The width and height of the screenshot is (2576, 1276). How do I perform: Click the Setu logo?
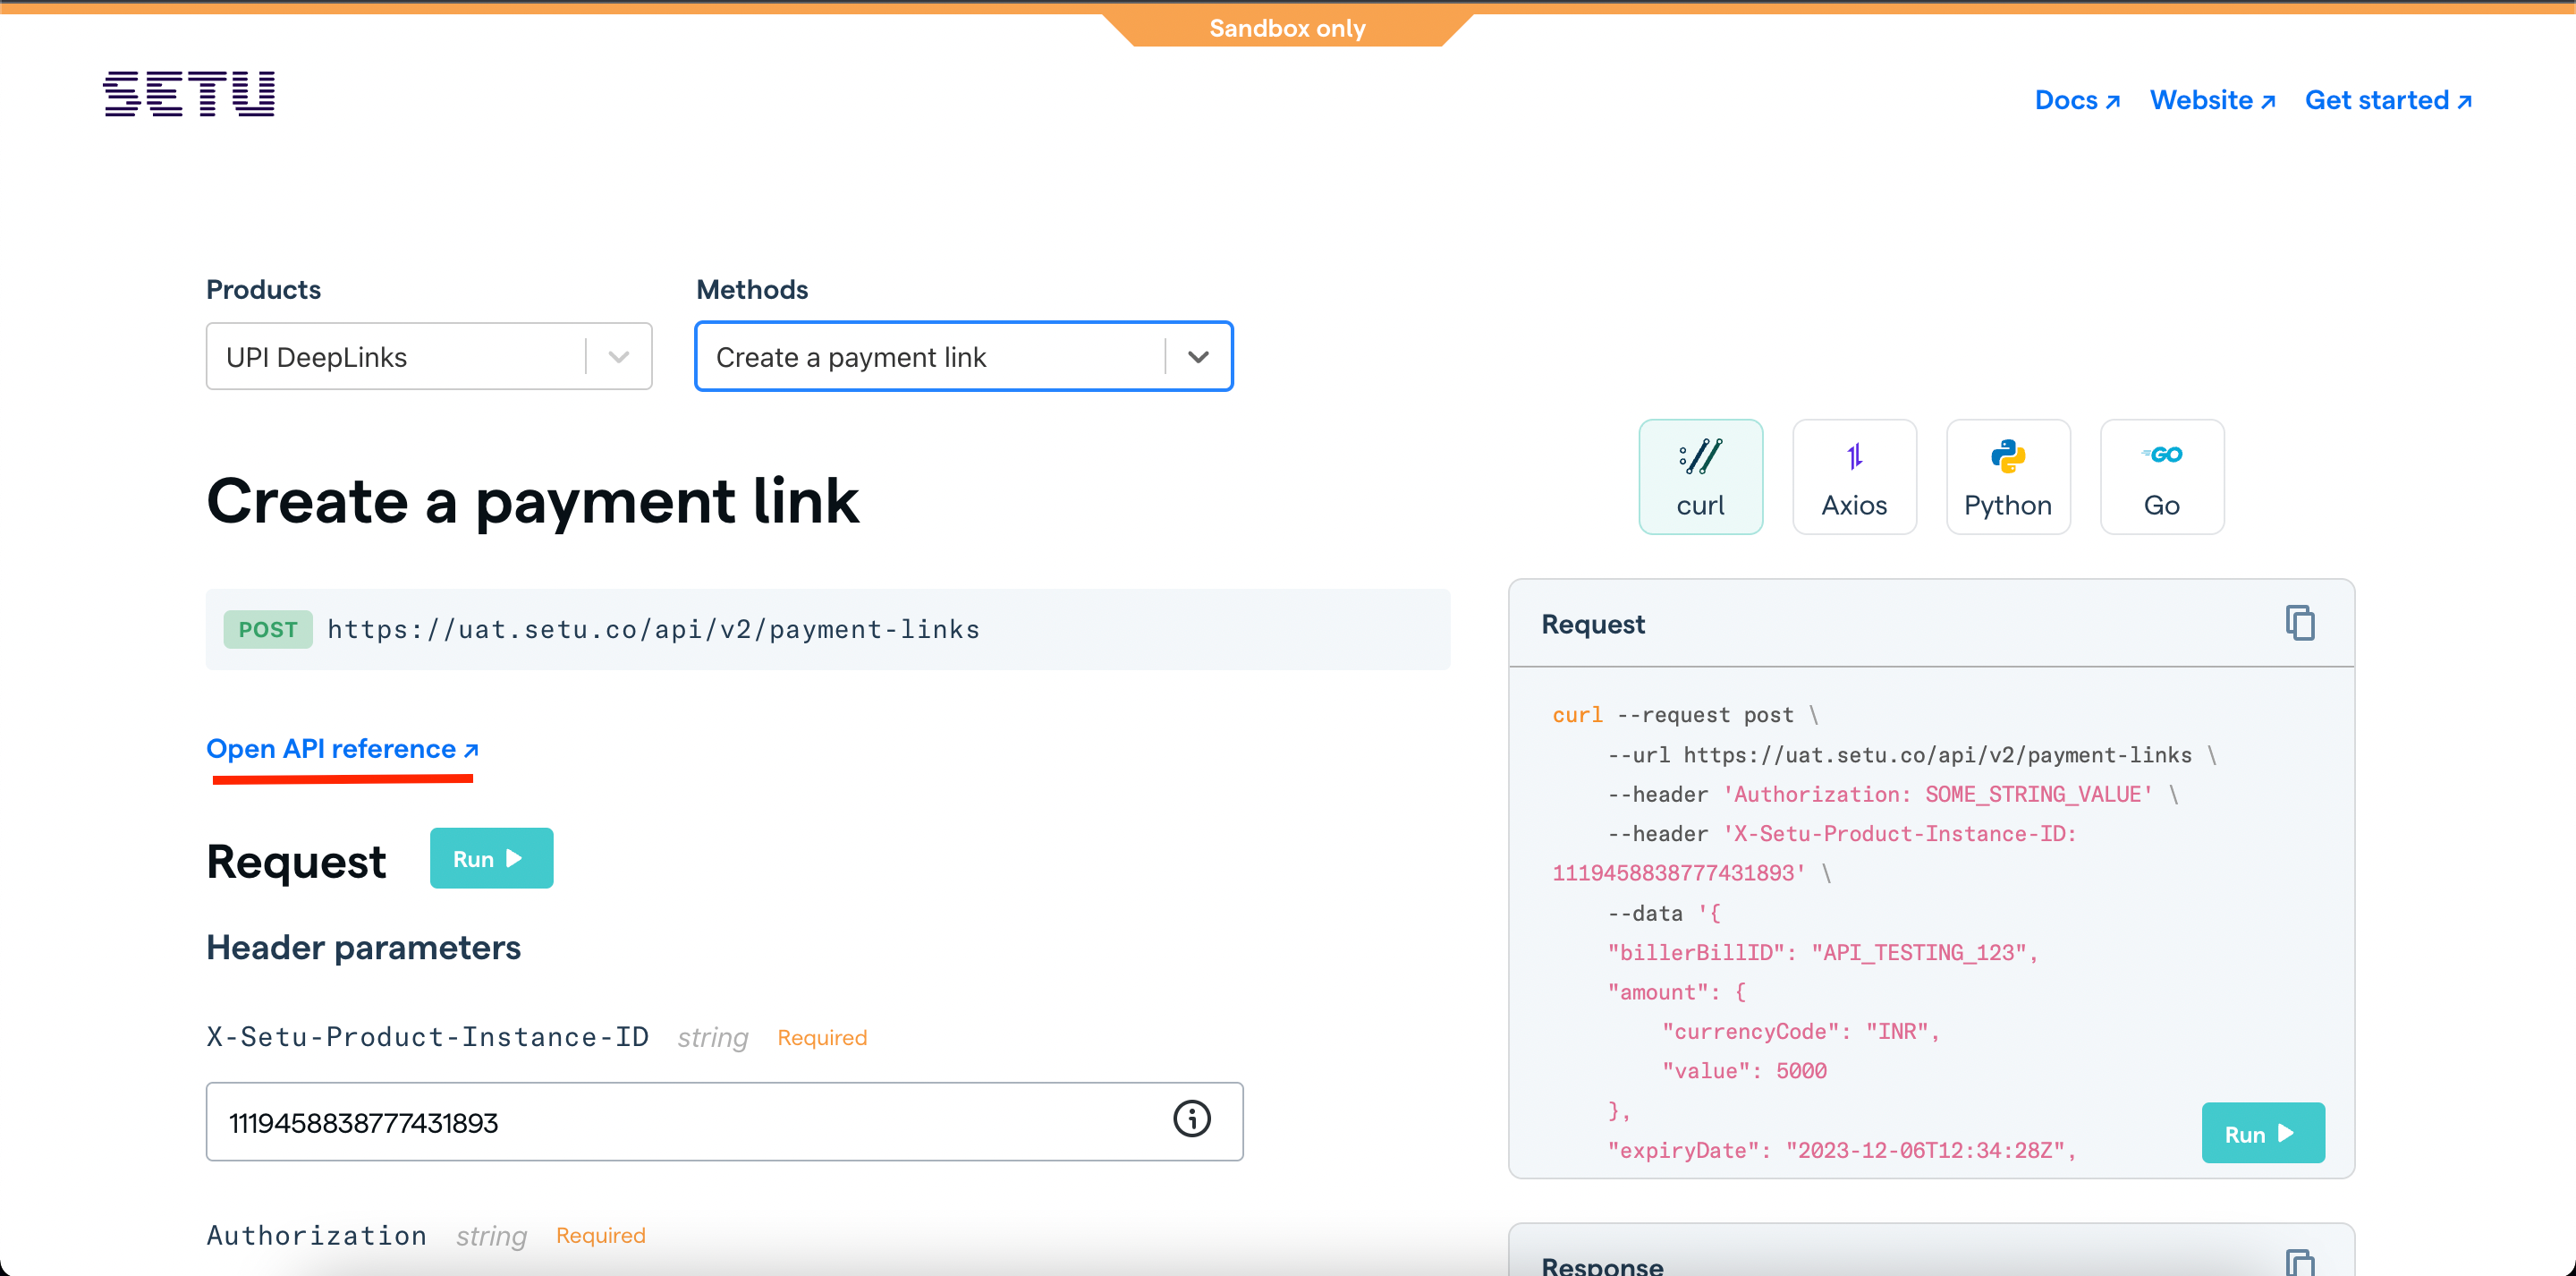point(189,94)
